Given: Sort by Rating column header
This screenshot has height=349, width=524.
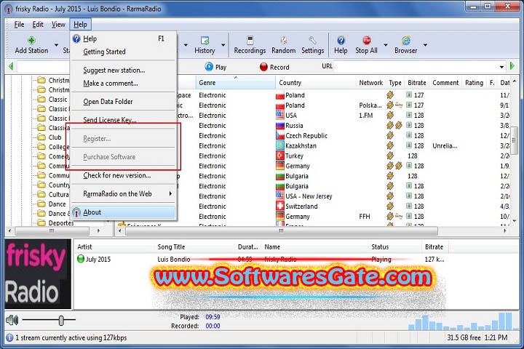Looking at the screenshot, I should pos(475,82).
